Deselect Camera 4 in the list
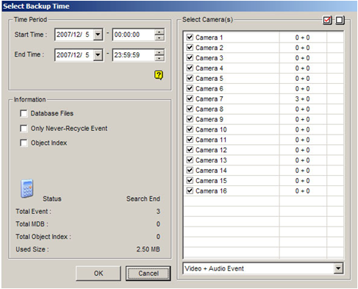The height and width of the screenshot is (289, 358). tap(190, 68)
